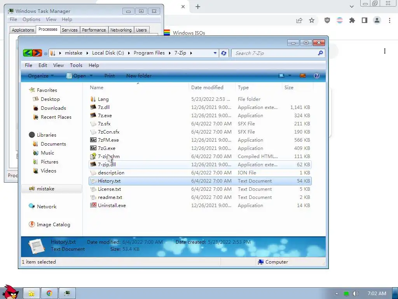
Task: Open the Explorer Edit menu
Action: [43, 65]
